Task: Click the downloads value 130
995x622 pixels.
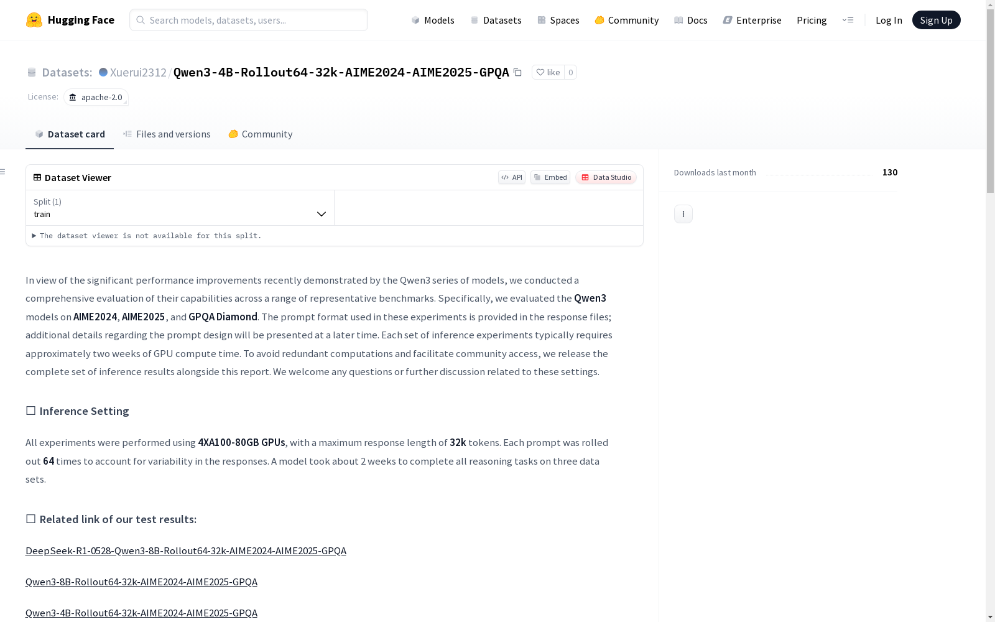Action: pyautogui.click(x=890, y=172)
